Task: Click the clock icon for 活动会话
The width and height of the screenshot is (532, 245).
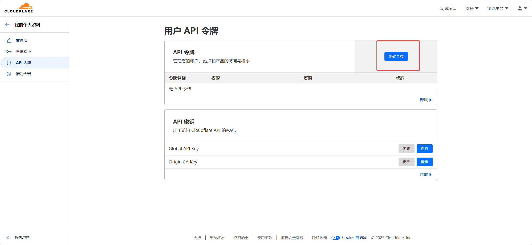Action: [x=9, y=74]
